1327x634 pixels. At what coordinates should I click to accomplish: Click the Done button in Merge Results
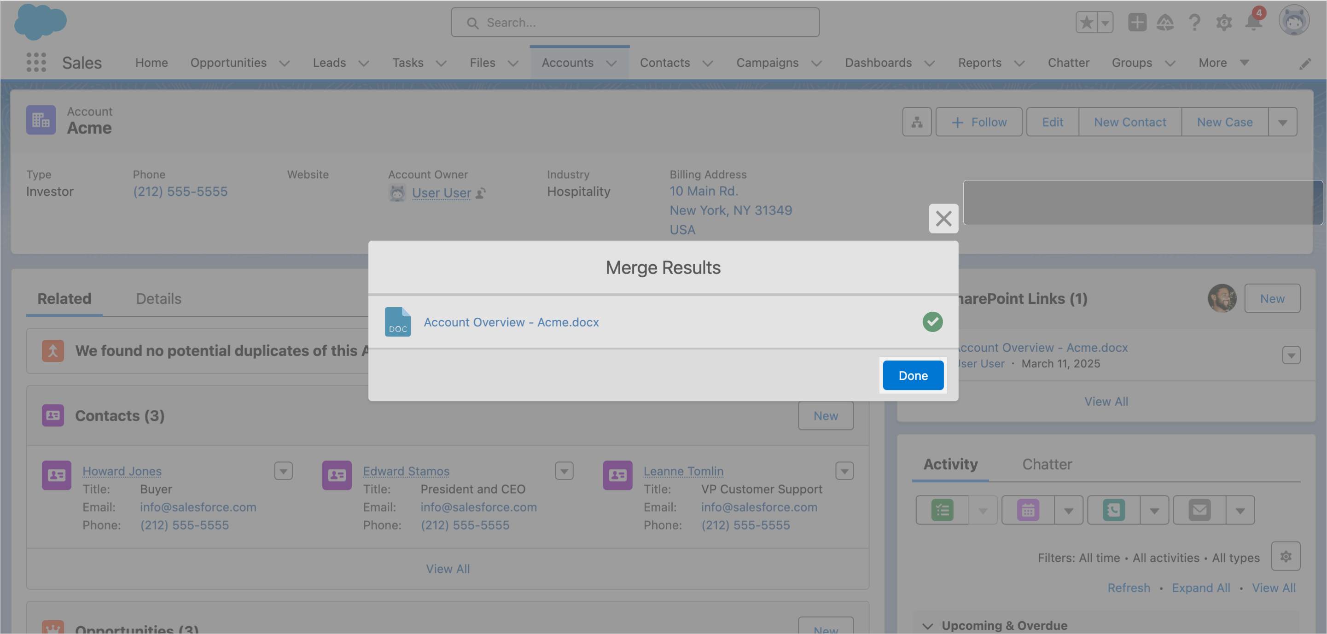pyautogui.click(x=912, y=375)
